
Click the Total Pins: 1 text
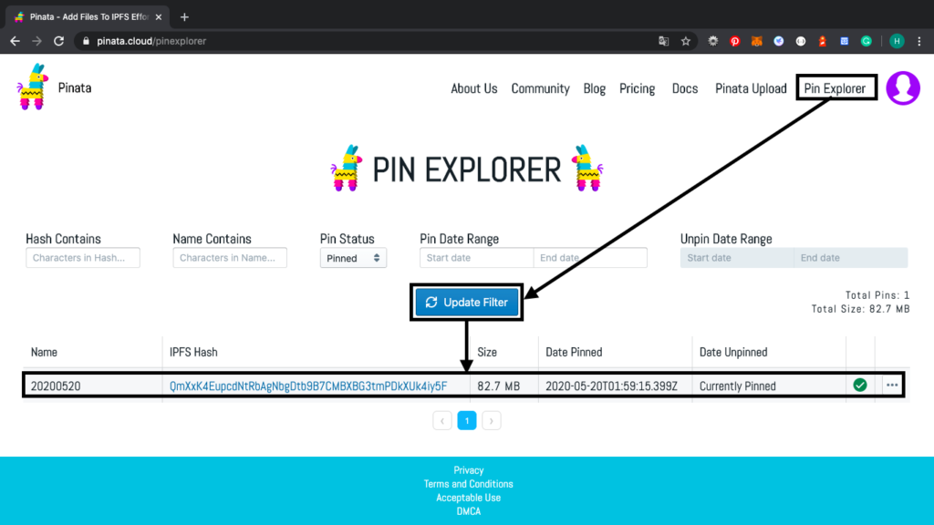click(877, 295)
